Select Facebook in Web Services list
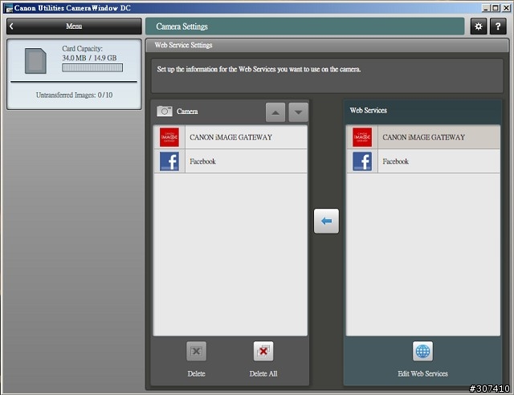The height and width of the screenshot is (395, 514). [x=423, y=161]
